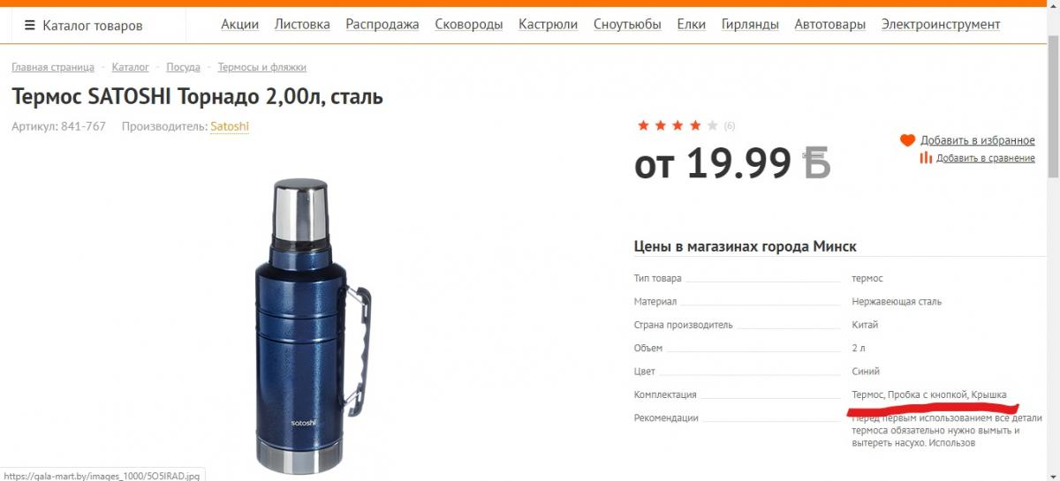Viewport: 1060px width, 481px height.
Task: Open the Посуда breadcrumb link
Action: tap(184, 67)
